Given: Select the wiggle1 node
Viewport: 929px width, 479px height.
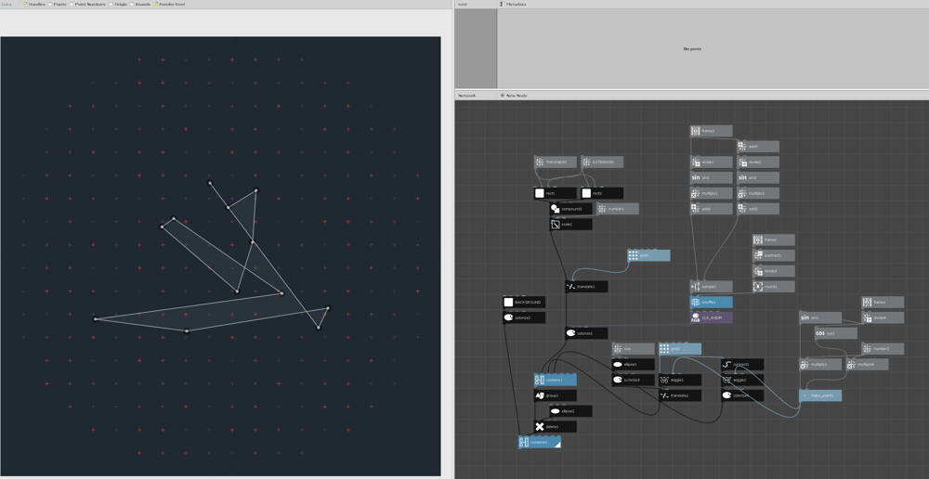Looking at the screenshot, I should pyautogui.click(x=680, y=380).
